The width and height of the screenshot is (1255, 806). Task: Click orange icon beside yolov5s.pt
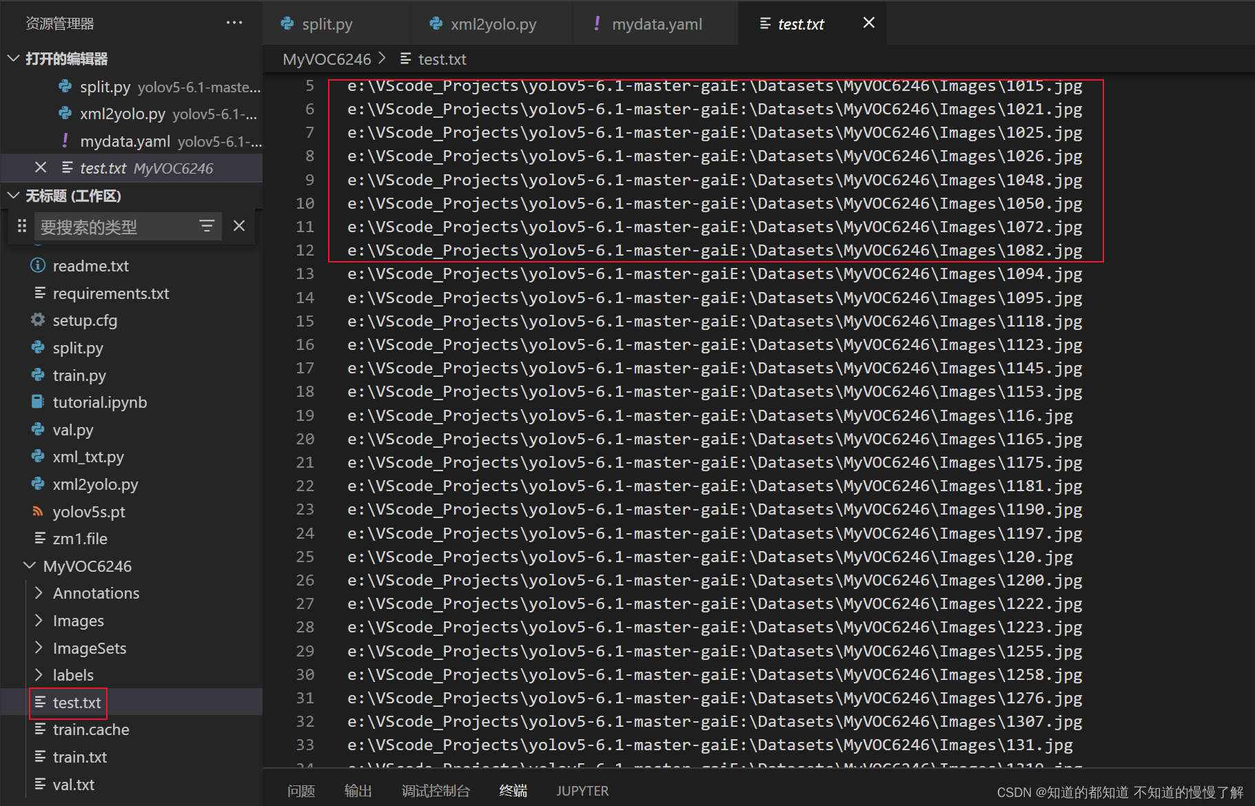tap(39, 511)
